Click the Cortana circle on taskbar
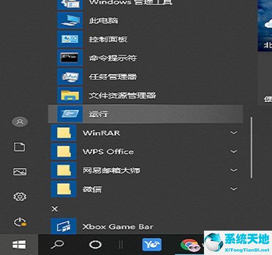 (x=95, y=245)
